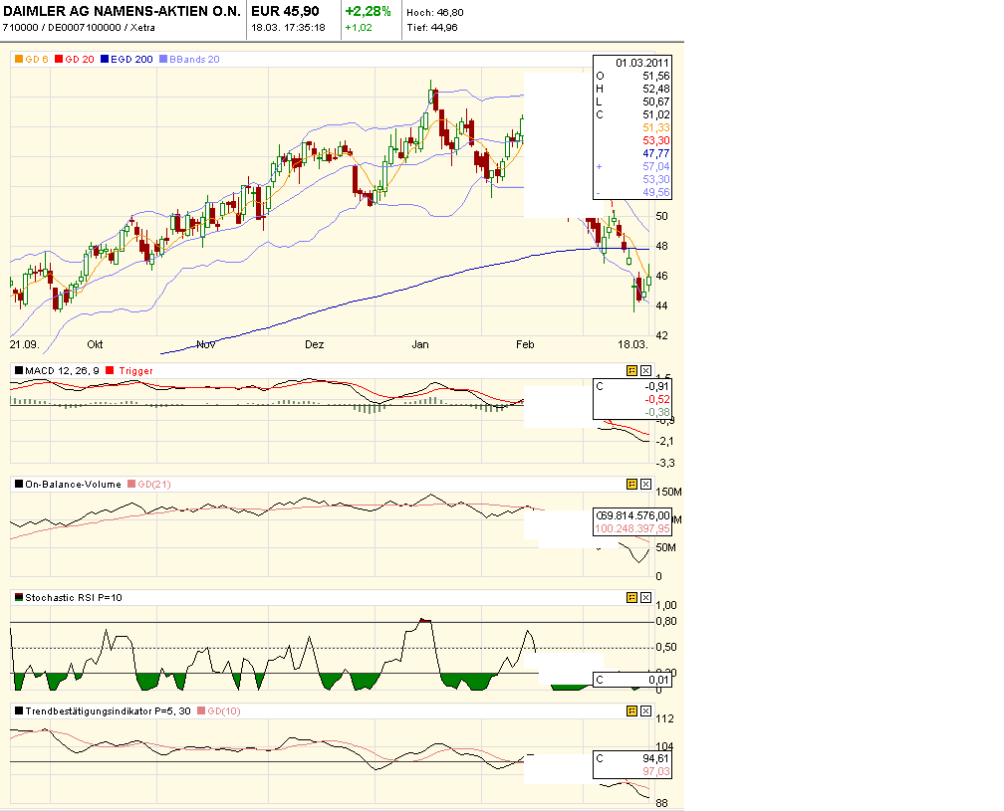Close the Stochastic RSI P=10 panel

point(646,597)
